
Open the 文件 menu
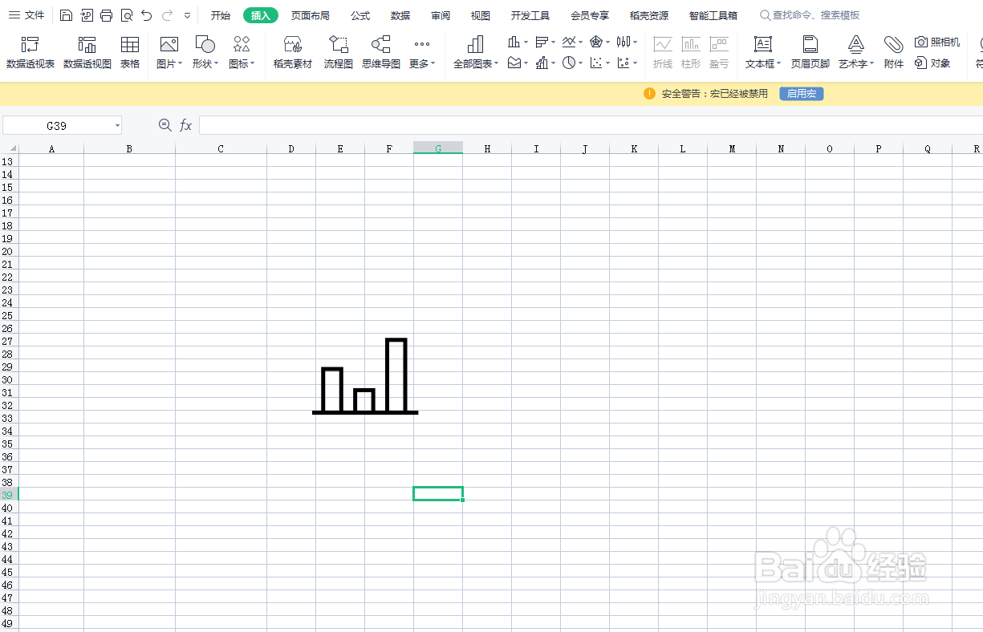pos(26,15)
